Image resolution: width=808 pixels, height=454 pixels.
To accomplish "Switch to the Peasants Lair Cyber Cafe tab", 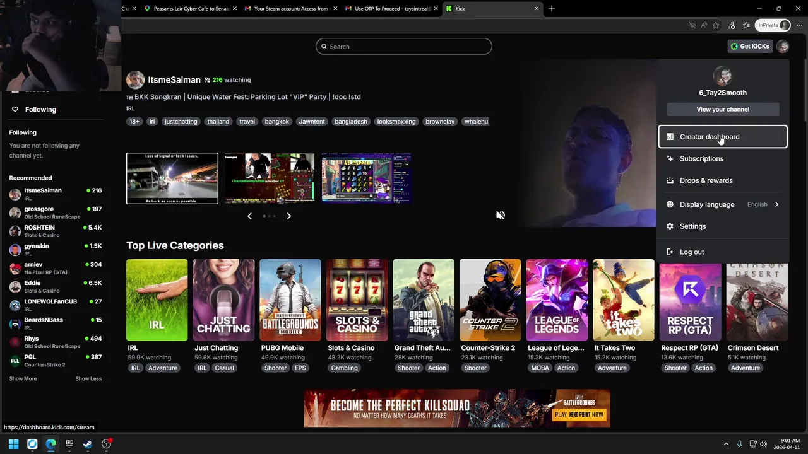I will point(191,9).
